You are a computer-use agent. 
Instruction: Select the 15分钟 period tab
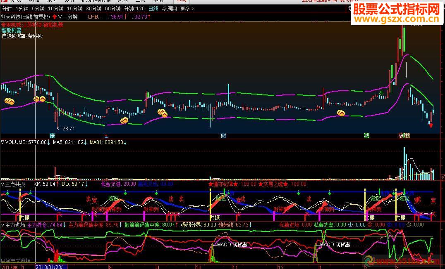click(74, 9)
